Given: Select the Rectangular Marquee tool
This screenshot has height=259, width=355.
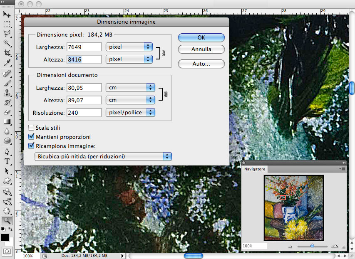Looking at the screenshot, I should (7, 24).
